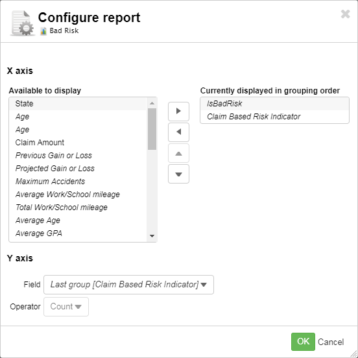The height and width of the screenshot is (358, 358).
Task: Click the Bad Risk chart icon
Action: [x=43, y=31]
